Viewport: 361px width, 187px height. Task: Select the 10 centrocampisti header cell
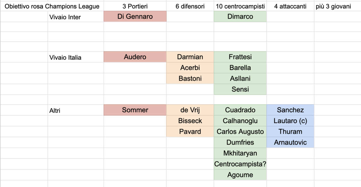(240, 6)
